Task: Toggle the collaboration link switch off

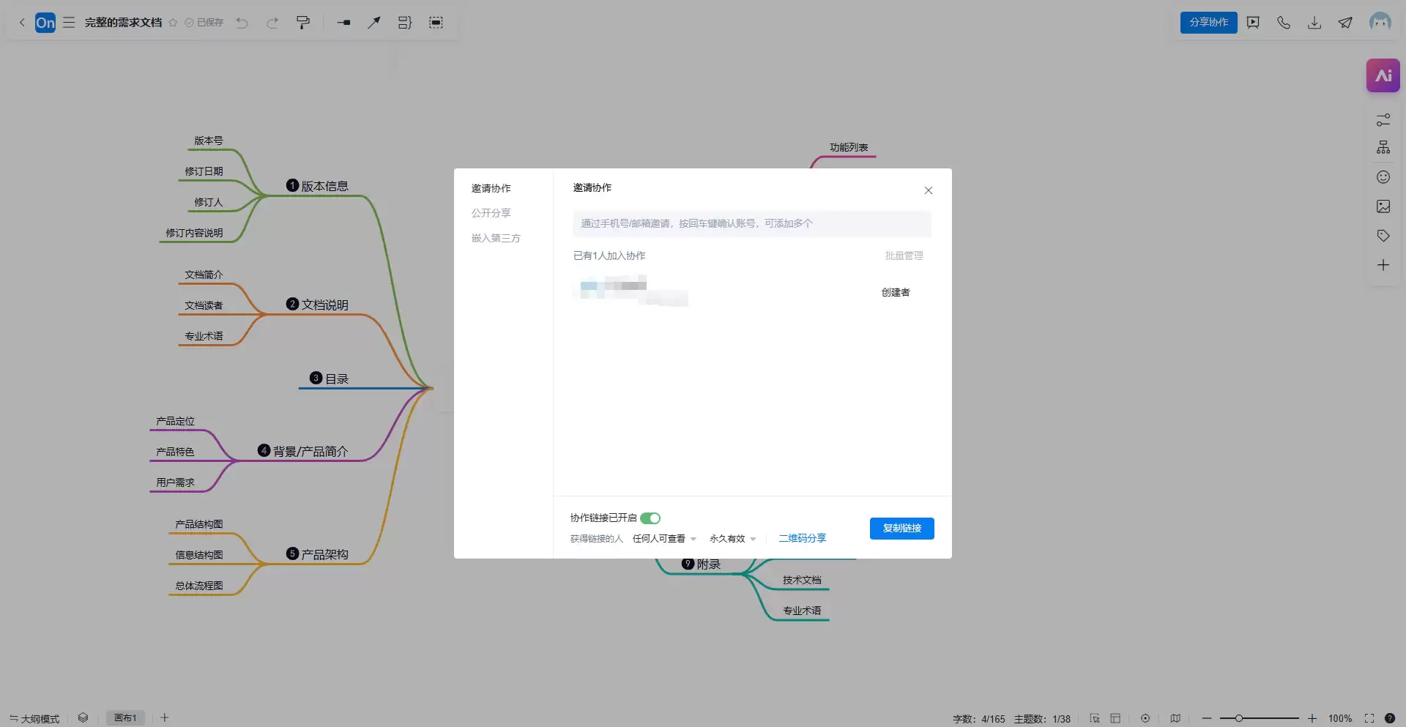Action: tap(650, 518)
